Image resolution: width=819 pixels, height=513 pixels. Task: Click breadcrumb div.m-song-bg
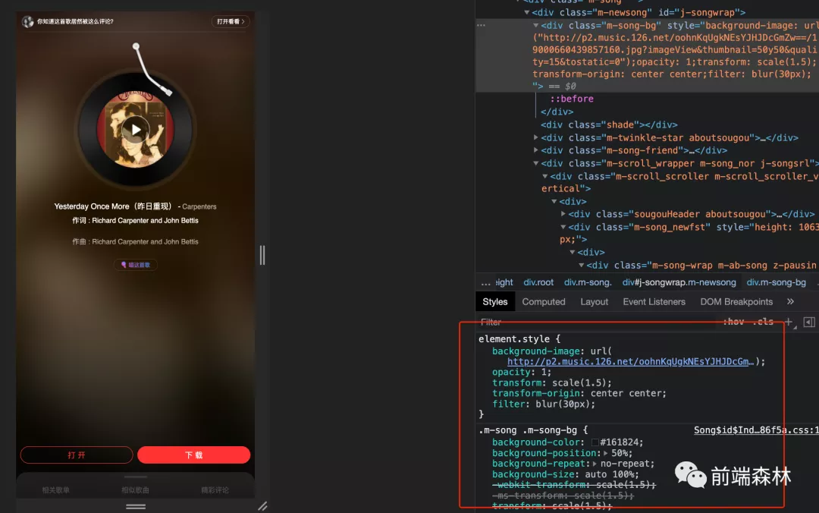pyautogui.click(x=777, y=282)
